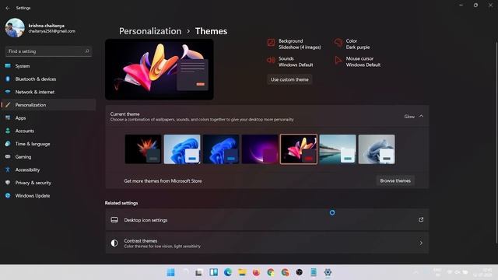Open Microsoft Edge from the taskbar
The height and width of the screenshot is (280, 498).
pyautogui.click(x=228, y=272)
